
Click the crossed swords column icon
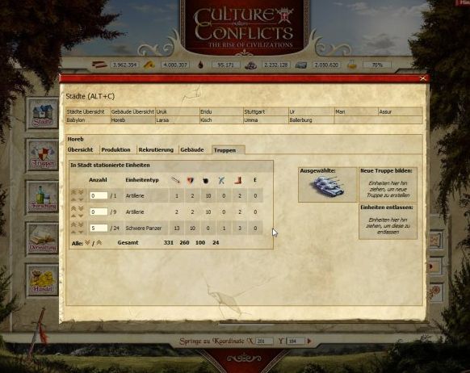(x=221, y=180)
